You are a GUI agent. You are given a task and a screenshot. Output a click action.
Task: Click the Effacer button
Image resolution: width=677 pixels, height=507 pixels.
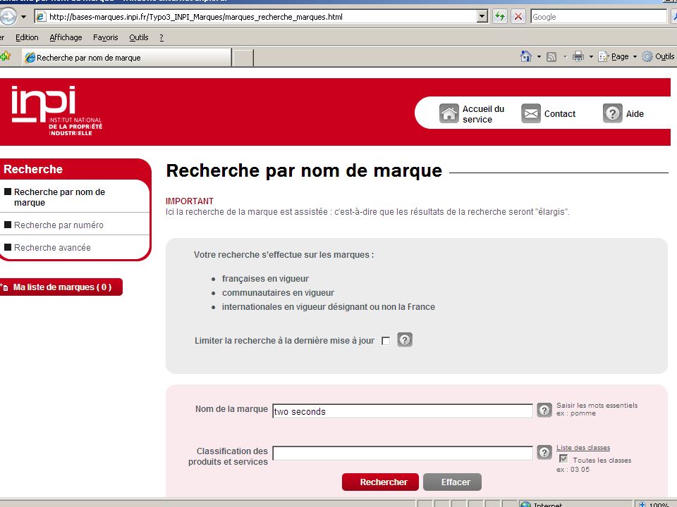click(453, 482)
